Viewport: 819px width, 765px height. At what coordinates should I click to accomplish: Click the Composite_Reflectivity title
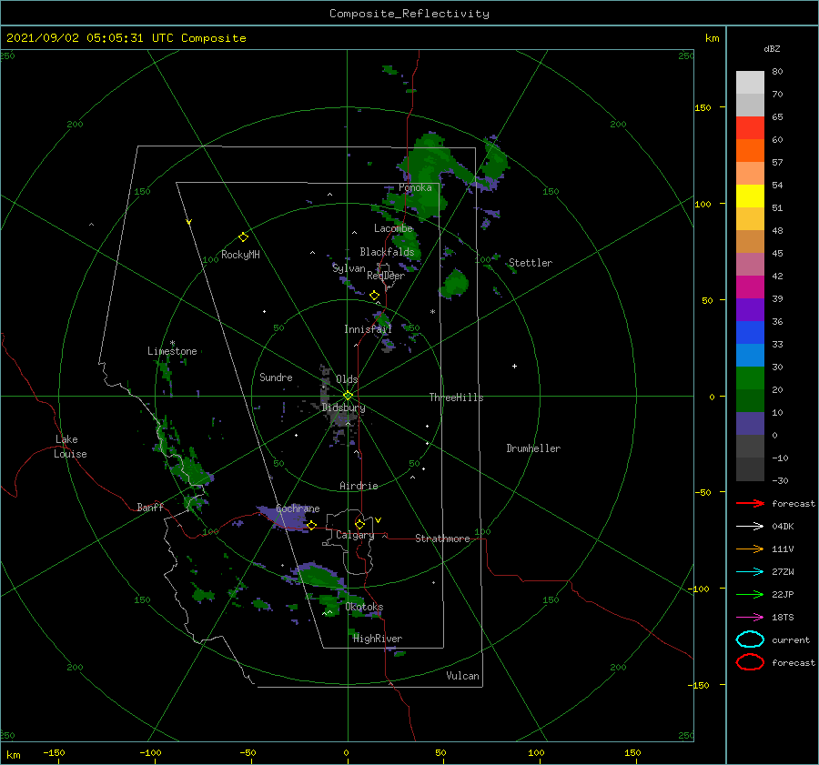click(409, 14)
